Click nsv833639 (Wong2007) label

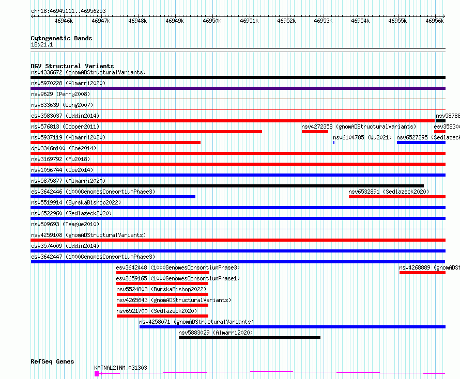pyautogui.click(x=62, y=105)
